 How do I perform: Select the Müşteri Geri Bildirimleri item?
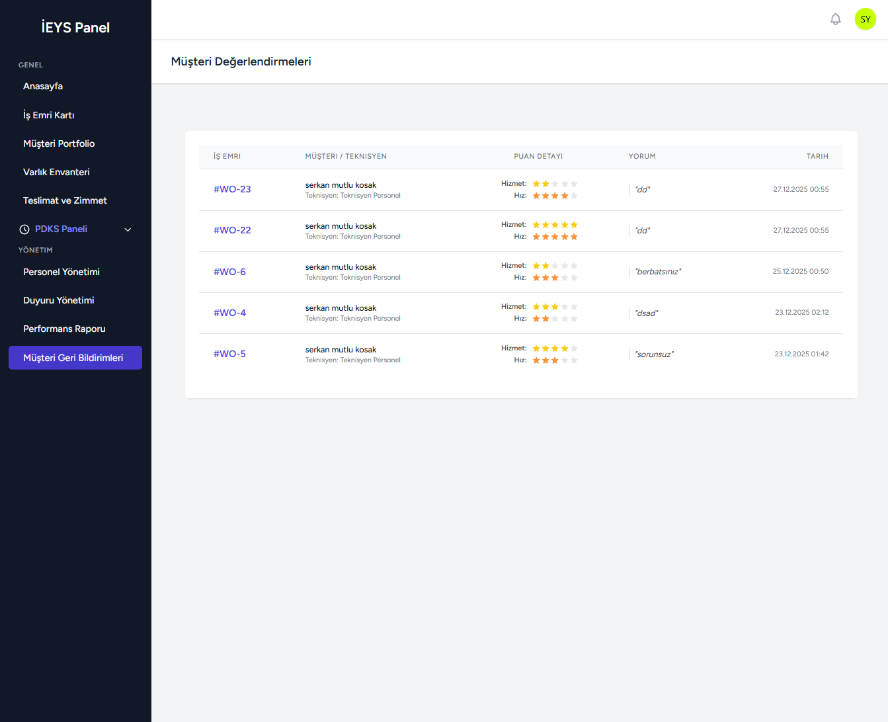tap(75, 358)
